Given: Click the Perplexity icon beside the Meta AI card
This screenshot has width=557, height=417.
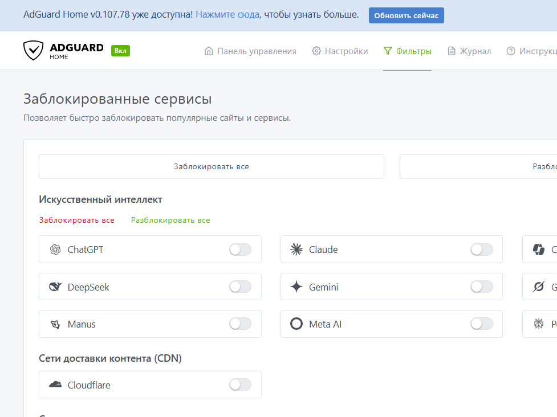Looking at the screenshot, I should (x=539, y=324).
